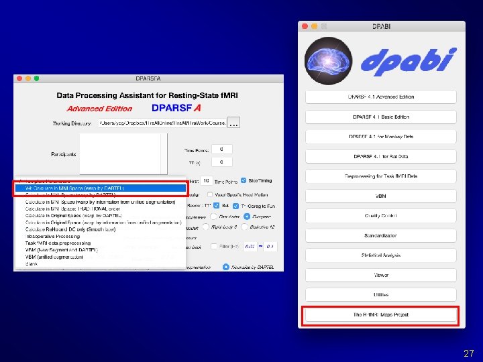Choose V4: Calculate in MNI Space (warp by DARTEL)
This screenshot has width=483, height=362.
coord(101,188)
